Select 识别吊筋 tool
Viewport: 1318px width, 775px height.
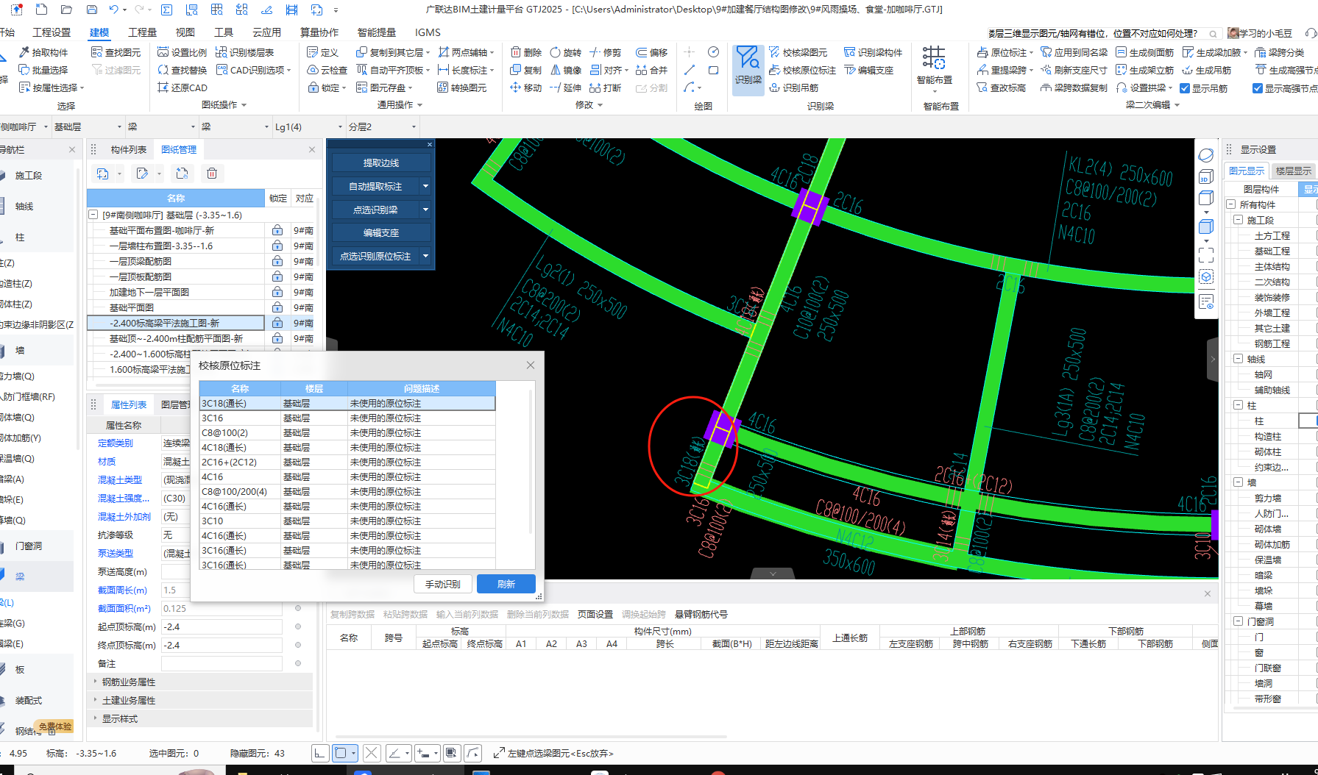click(794, 87)
